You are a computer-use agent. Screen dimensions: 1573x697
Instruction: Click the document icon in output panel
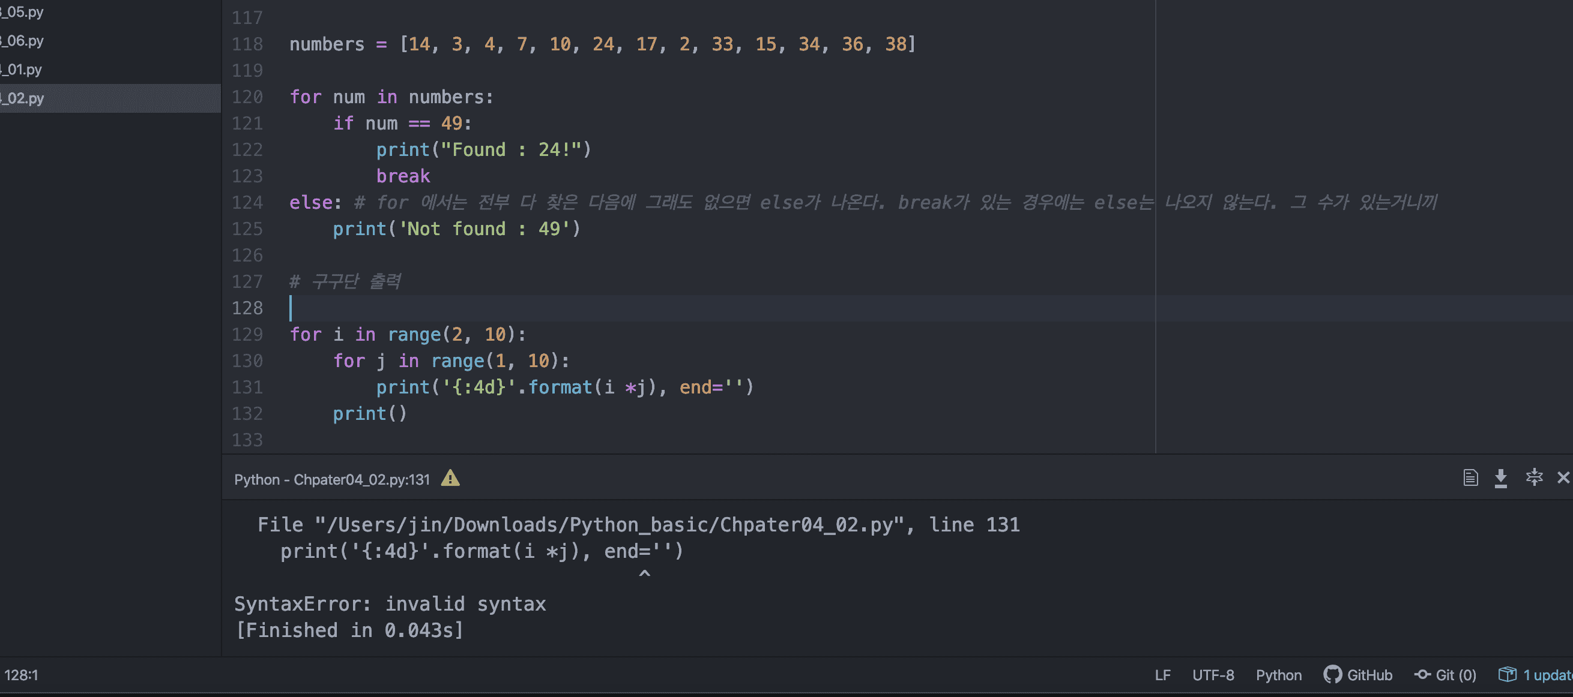click(1470, 478)
